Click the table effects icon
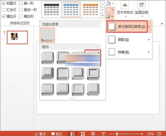This screenshot has width=166, height=136. pyautogui.click(x=108, y=16)
